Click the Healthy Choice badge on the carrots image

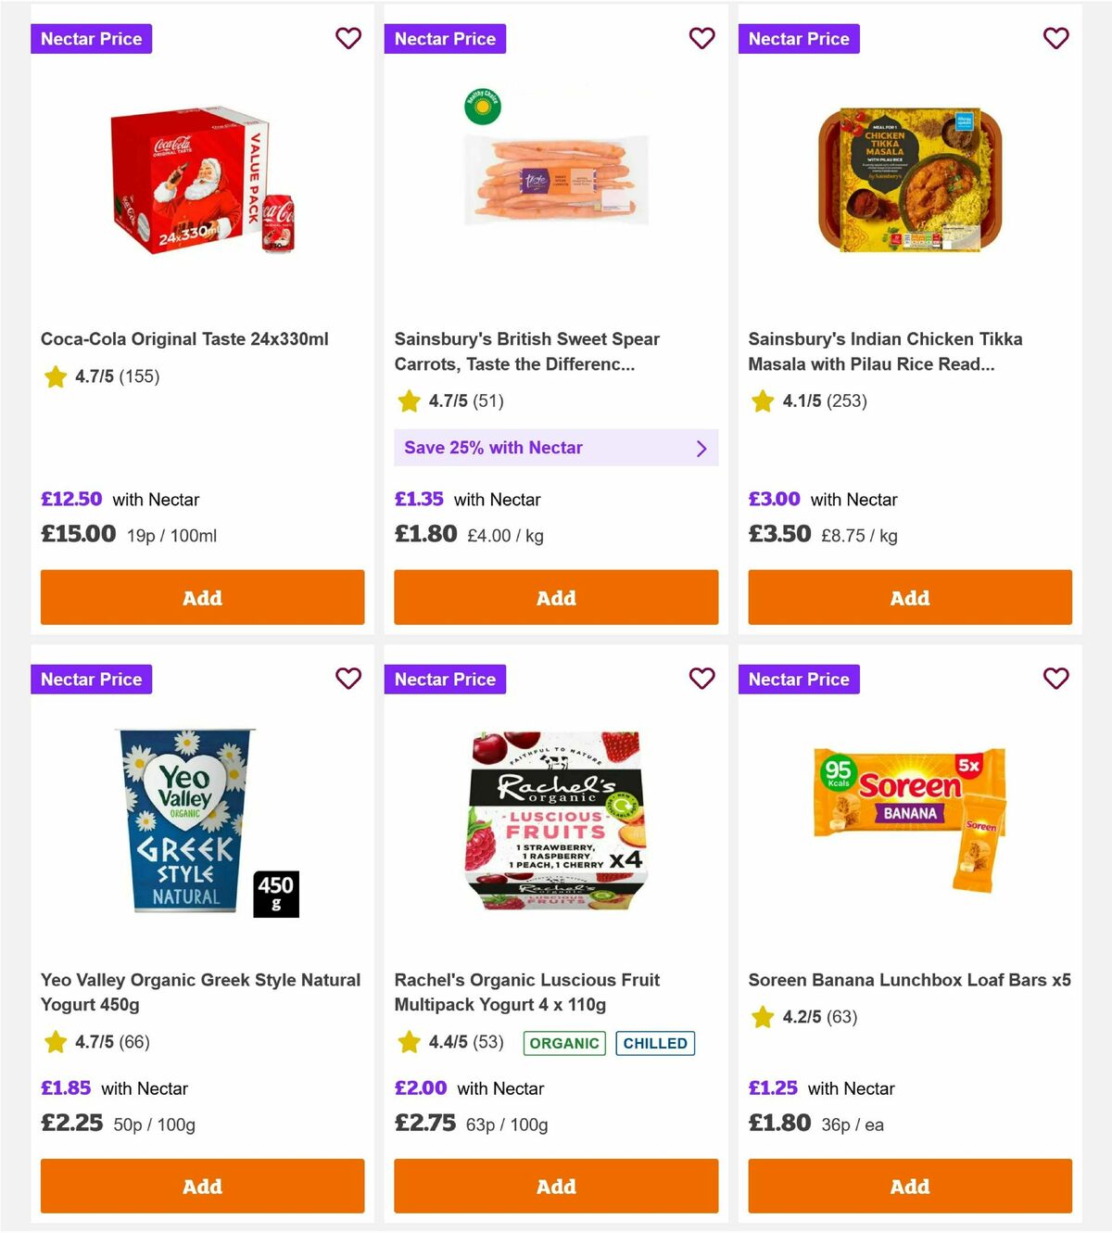pos(482,107)
